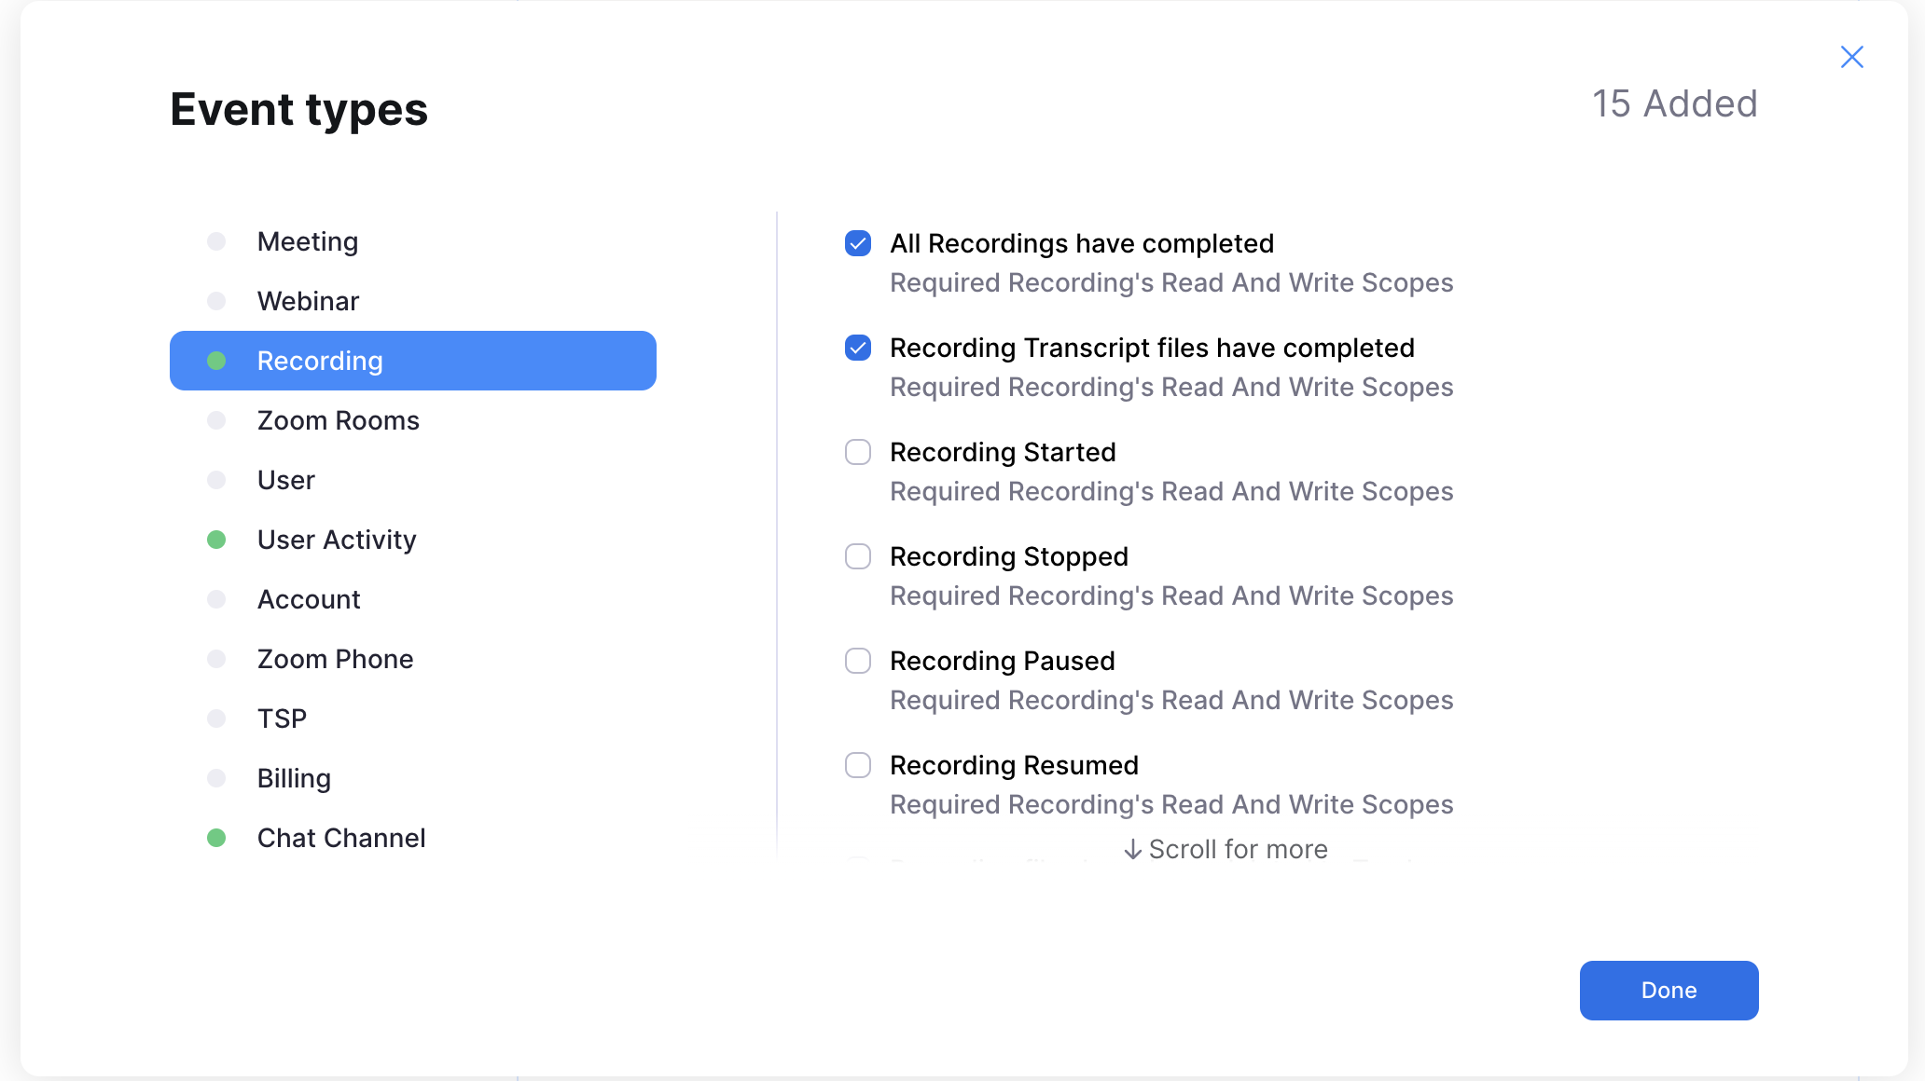The image size is (1925, 1081).
Task: Check the Recording Stopped checkbox
Action: [x=858, y=556]
